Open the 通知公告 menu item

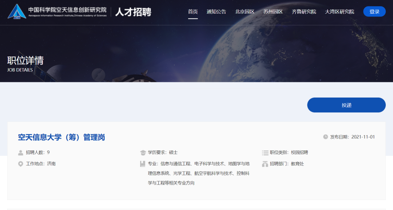[216, 12]
